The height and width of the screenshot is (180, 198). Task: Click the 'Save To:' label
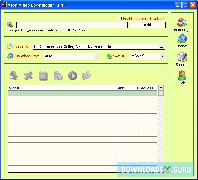point(22,46)
